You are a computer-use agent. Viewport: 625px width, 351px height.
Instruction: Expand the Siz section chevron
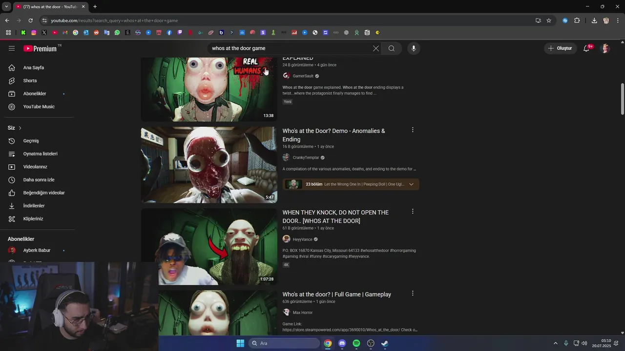click(20, 128)
